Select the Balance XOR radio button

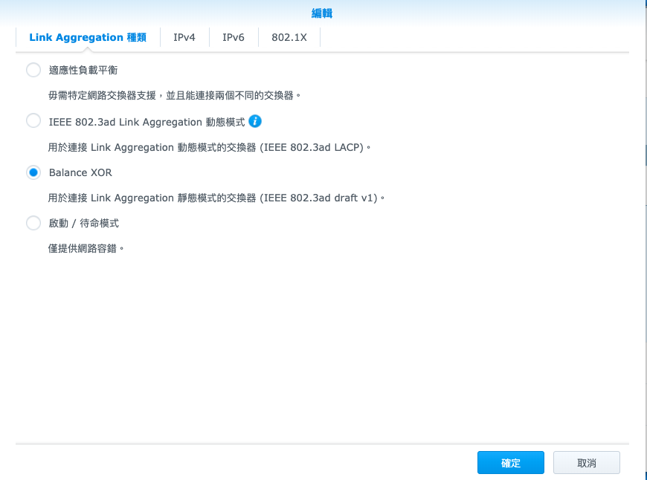(x=33, y=172)
